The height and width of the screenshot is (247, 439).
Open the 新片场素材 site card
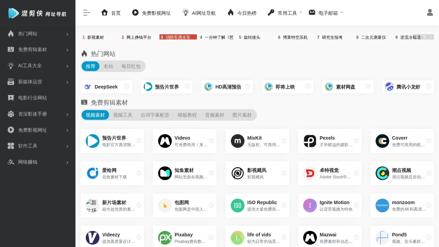point(112,205)
